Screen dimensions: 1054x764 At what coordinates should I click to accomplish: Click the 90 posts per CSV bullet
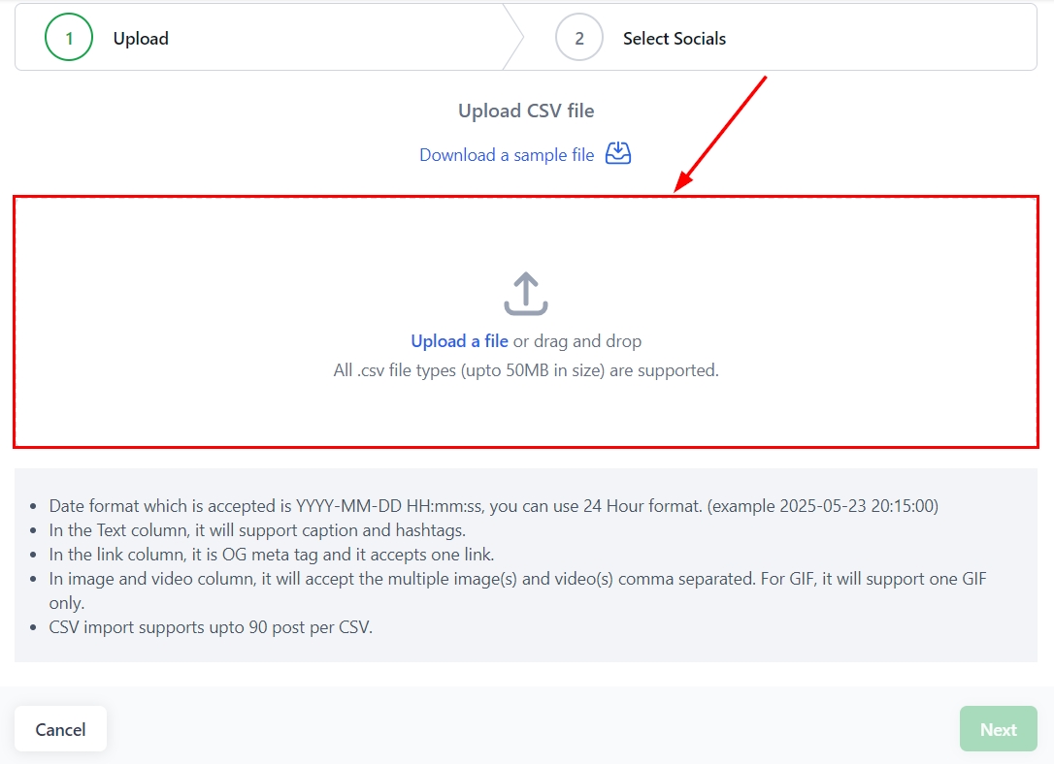[x=211, y=627]
